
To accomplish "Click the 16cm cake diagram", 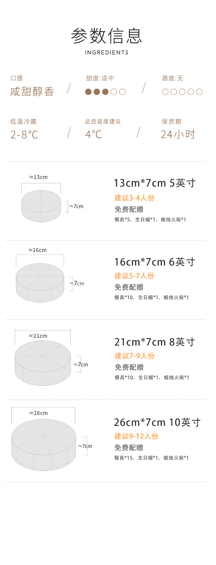I will [40, 282].
